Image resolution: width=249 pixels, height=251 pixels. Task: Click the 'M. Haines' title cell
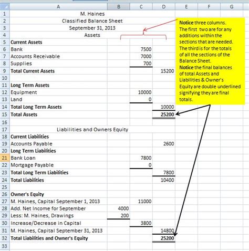click(x=92, y=14)
